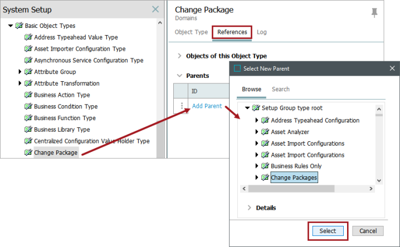
Task: Click the Change Packages setup group icon
Action: point(265,177)
